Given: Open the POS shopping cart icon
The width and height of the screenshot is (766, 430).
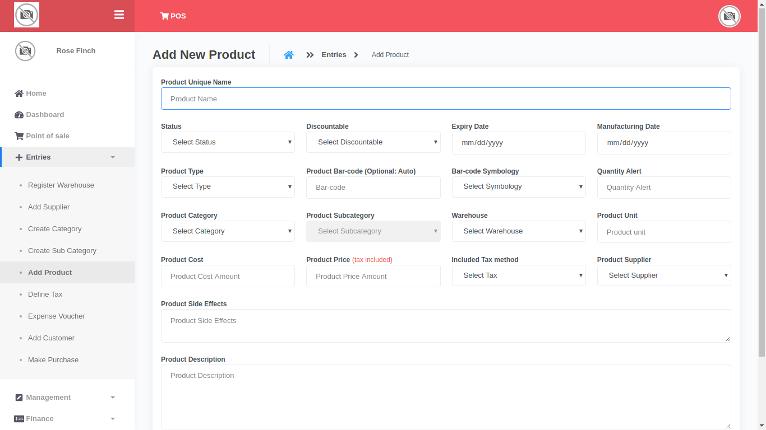Looking at the screenshot, I should 164,16.
